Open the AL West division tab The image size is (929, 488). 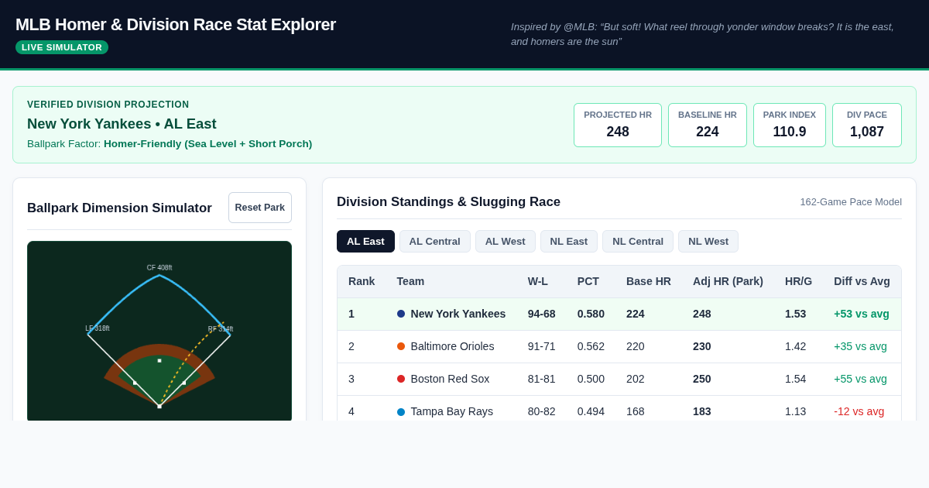coord(506,241)
